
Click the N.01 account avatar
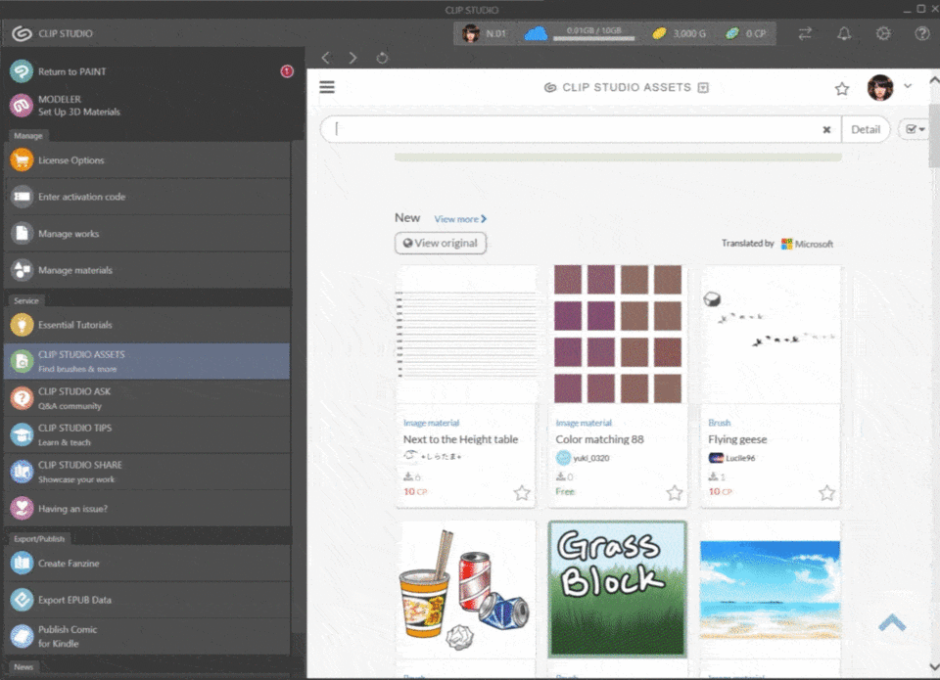(x=471, y=33)
